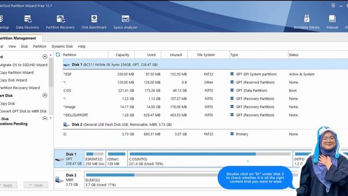This screenshot has height=196, width=348.
Task: Open Bootable Media builder
Action: point(307,22)
